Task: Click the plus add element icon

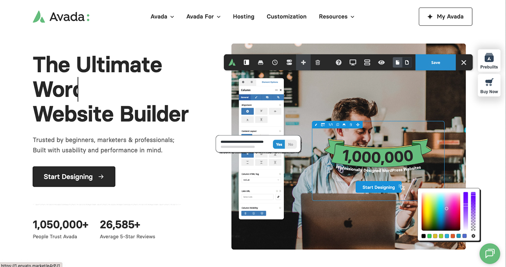Action: tap(303, 62)
